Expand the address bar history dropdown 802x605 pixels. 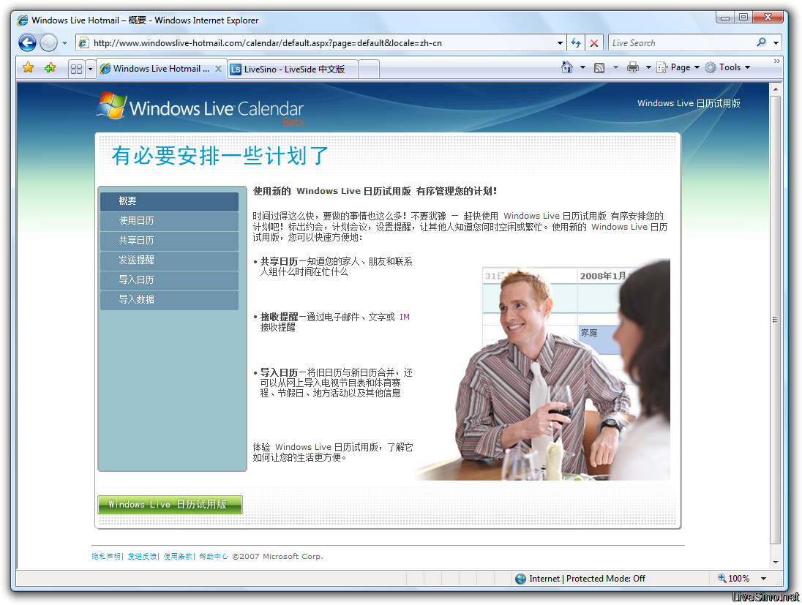pyautogui.click(x=560, y=43)
